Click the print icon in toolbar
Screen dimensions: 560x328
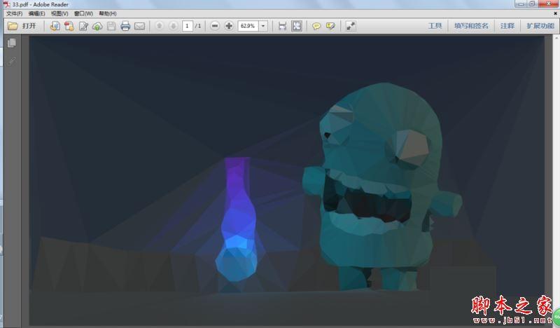tap(125, 26)
